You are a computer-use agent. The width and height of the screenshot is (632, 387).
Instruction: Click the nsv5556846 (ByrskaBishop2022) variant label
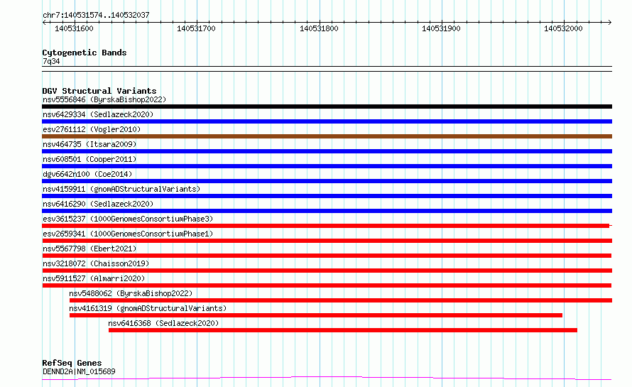104,99
